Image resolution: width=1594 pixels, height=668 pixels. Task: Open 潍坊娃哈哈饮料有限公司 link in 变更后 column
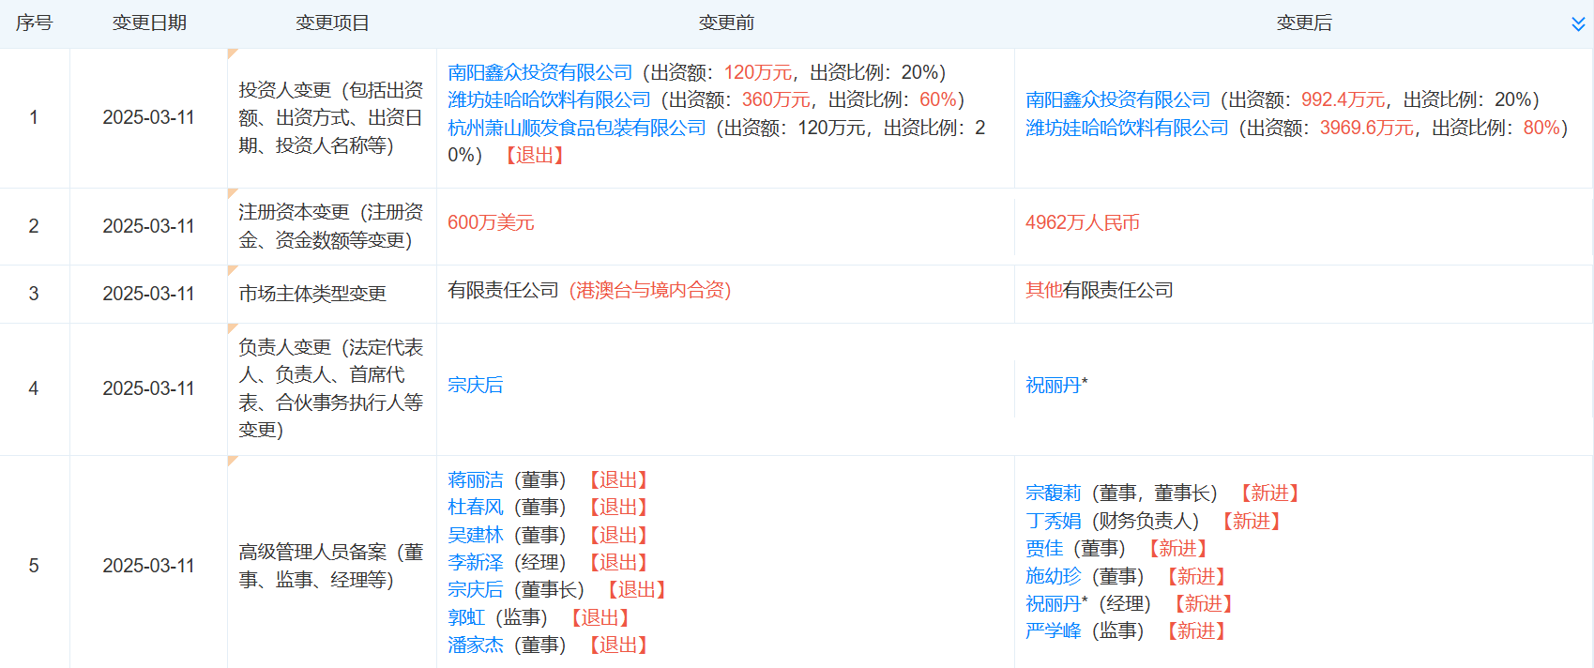coord(1127,128)
